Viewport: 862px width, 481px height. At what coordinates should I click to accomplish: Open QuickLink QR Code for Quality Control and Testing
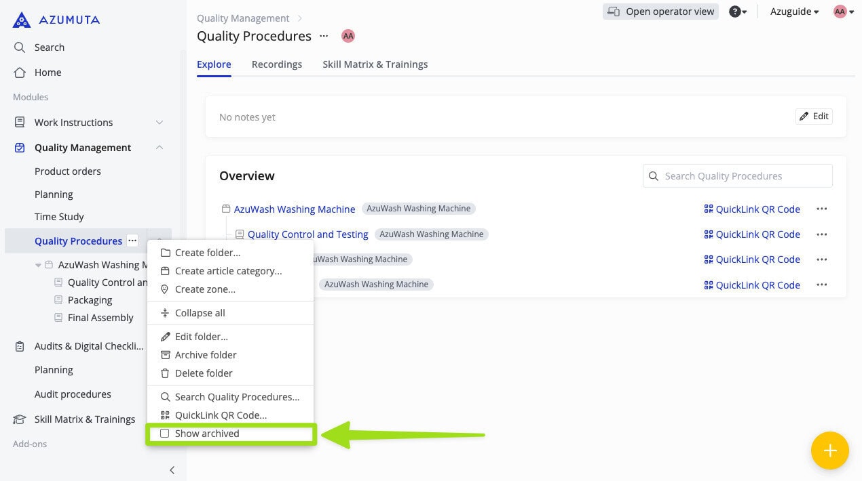(x=752, y=234)
